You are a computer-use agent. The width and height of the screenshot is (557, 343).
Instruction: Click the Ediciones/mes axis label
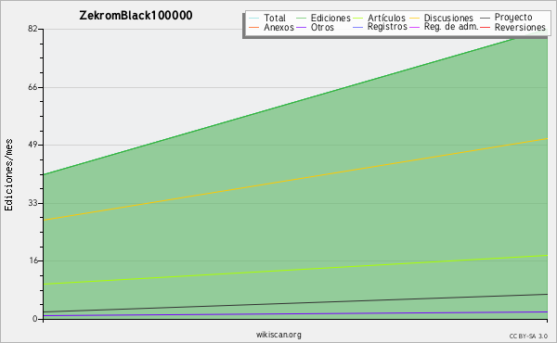pyautogui.click(x=8, y=175)
